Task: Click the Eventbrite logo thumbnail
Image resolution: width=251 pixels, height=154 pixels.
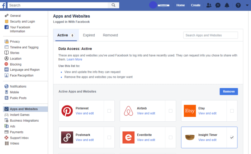Action: click(128, 137)
